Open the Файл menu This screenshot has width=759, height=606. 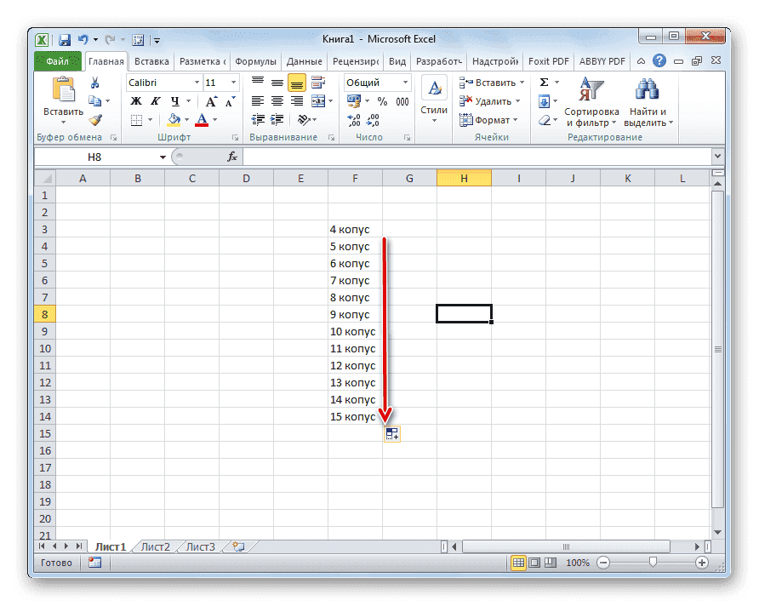click(x=56, y=60)
